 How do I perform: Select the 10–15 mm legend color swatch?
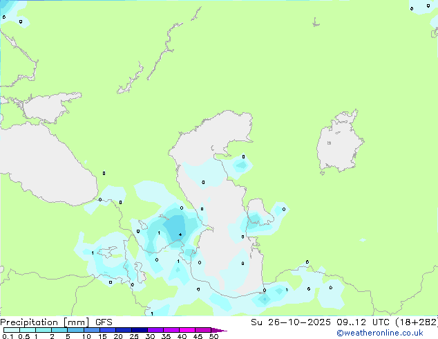91,330
